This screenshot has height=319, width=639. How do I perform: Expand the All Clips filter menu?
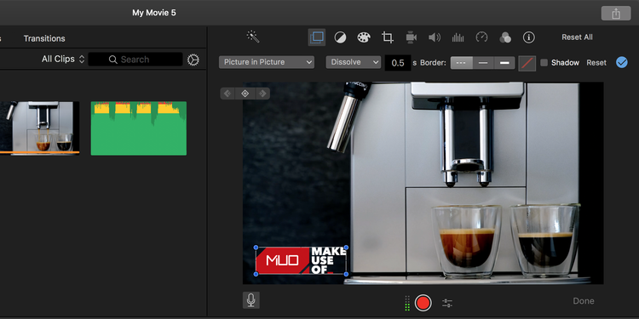pyautogui.click(x=63, y=59)
